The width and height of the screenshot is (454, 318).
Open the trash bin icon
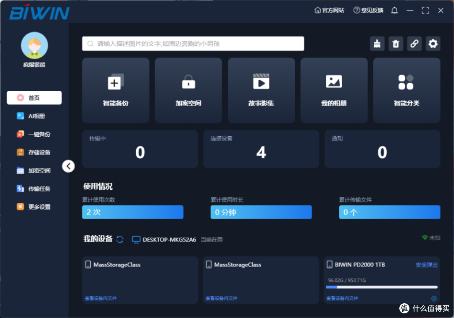pos(396,44)
